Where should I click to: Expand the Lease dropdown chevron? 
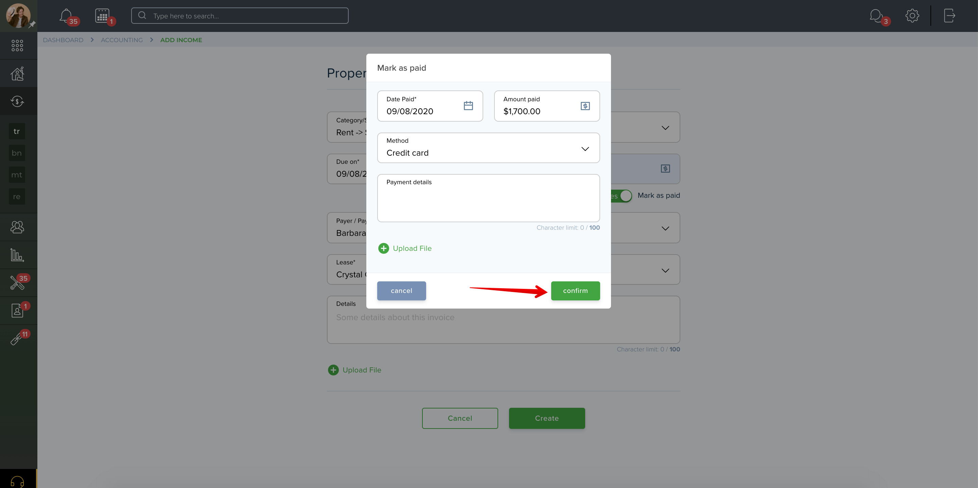point(665,271)
